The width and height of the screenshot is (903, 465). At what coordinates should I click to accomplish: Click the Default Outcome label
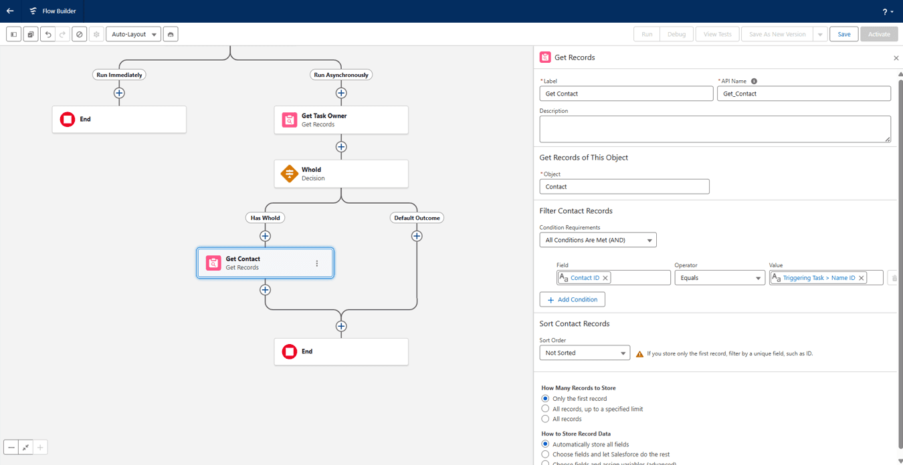pos(417,218)
